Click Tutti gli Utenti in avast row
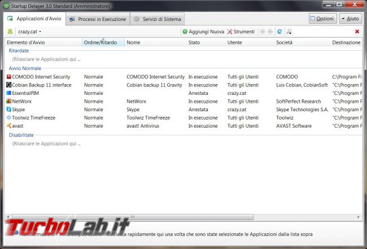This screenshot has height=249, width=367. point(243,126)
